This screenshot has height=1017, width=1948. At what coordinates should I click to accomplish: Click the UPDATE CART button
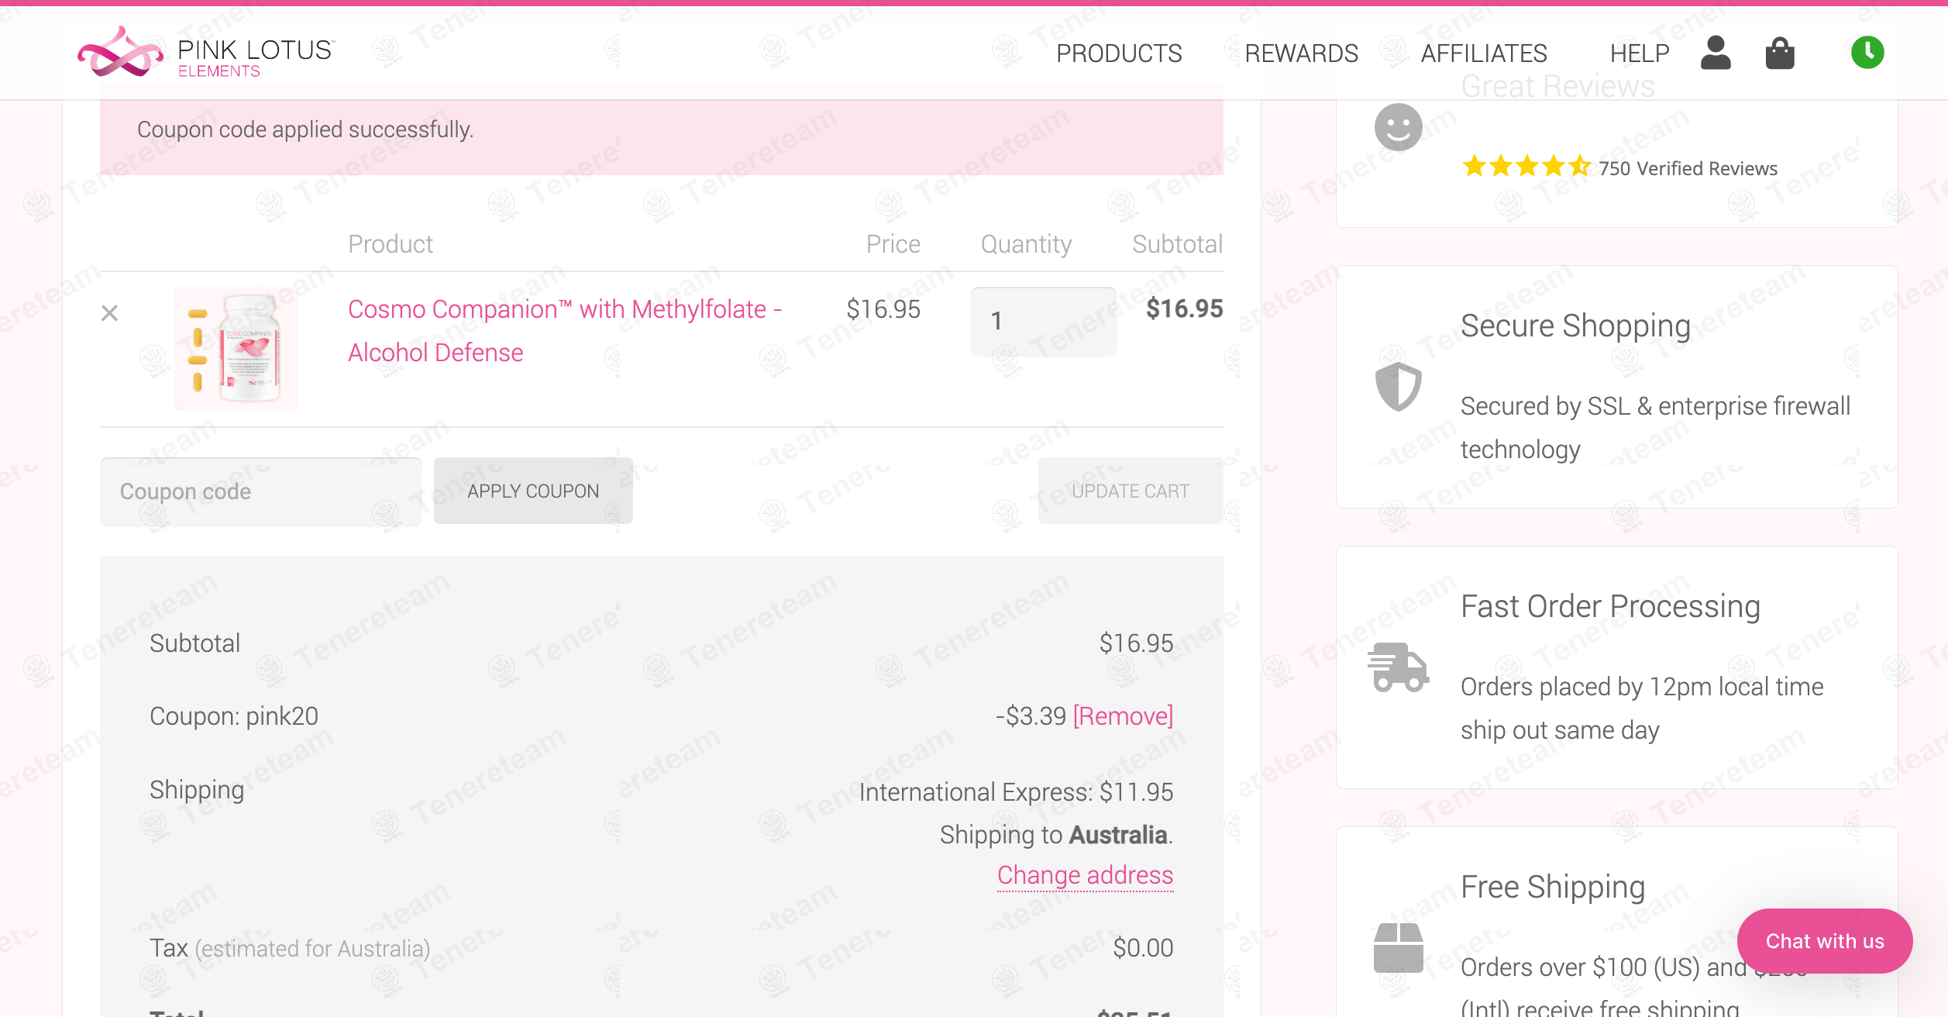coord(1131,491)
